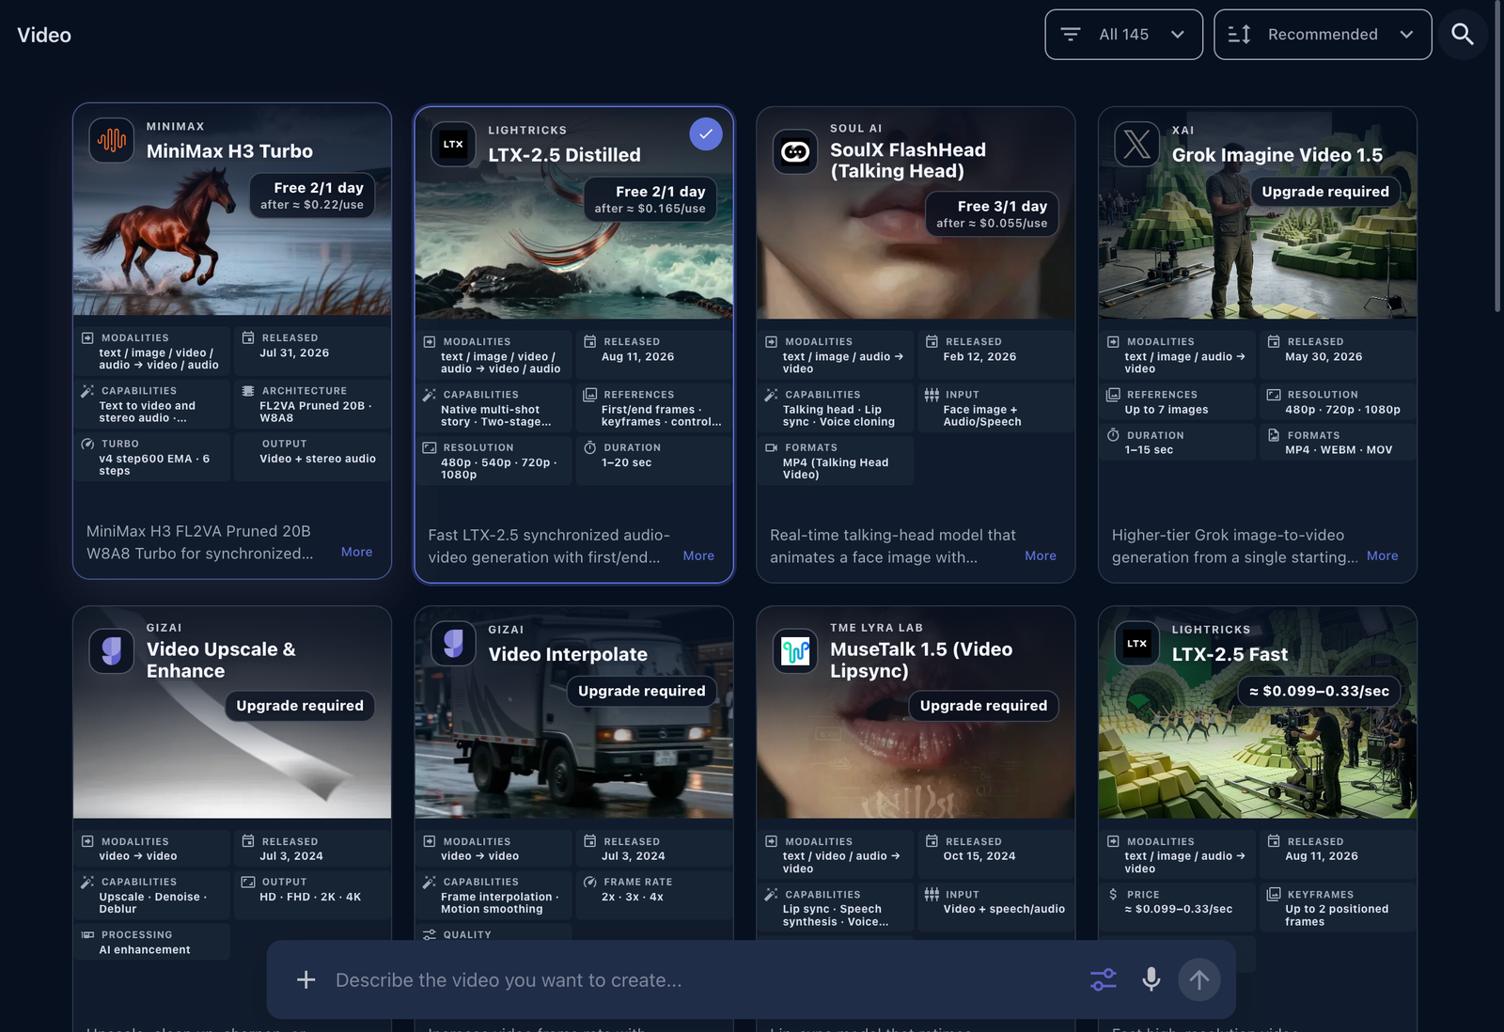The image size is (1504, 1032).
Task: Open the Recommended sort dropdown
Action: 1323,35
